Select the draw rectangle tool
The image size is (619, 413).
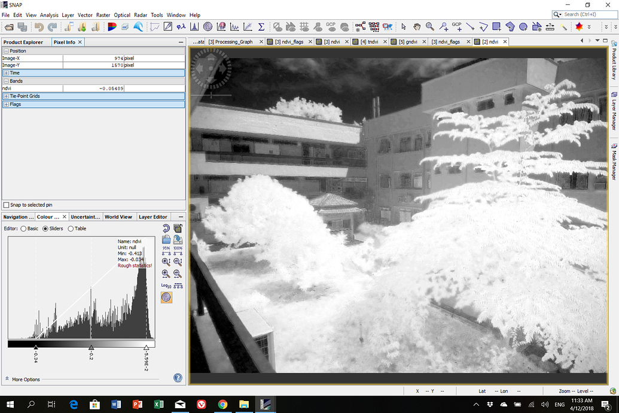pos(496,26)
